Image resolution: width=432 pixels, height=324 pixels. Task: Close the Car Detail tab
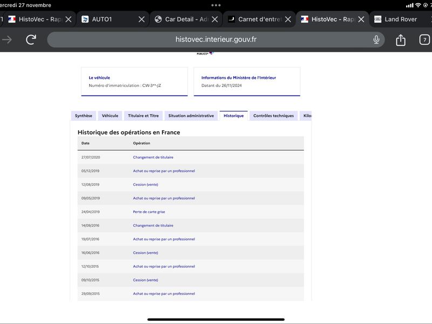pyautogui.click(x=214, y=19)
